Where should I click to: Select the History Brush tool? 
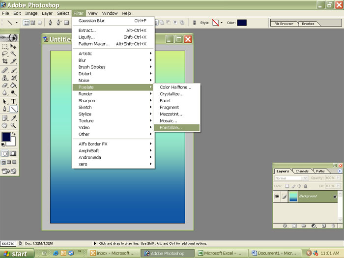[x=13, y=78]
